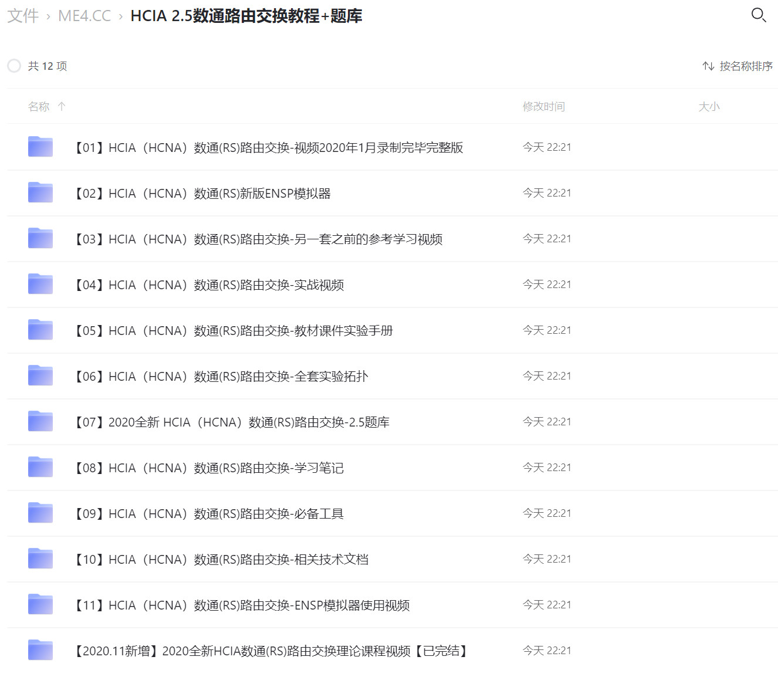The width and height of the screenshot is (778, 677).
Task: Click the folder icon of 【06】 全套实验拓扑
Action: point(40,375)
